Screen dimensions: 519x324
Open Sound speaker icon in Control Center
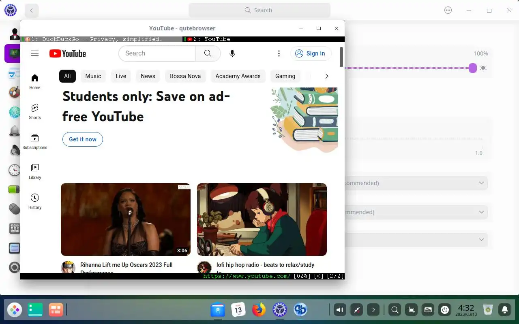15,151
